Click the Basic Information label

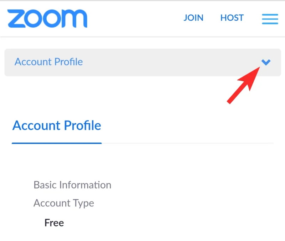(x=72, y=185)
